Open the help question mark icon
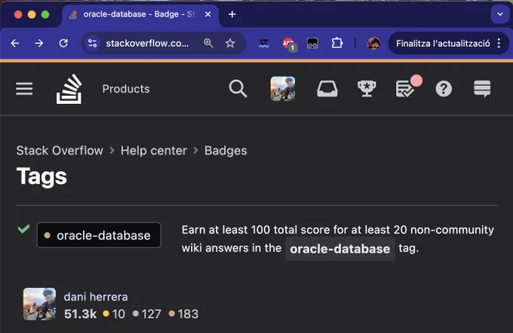Viewport: 513px width, 333px height. click(x=444, y=89)
